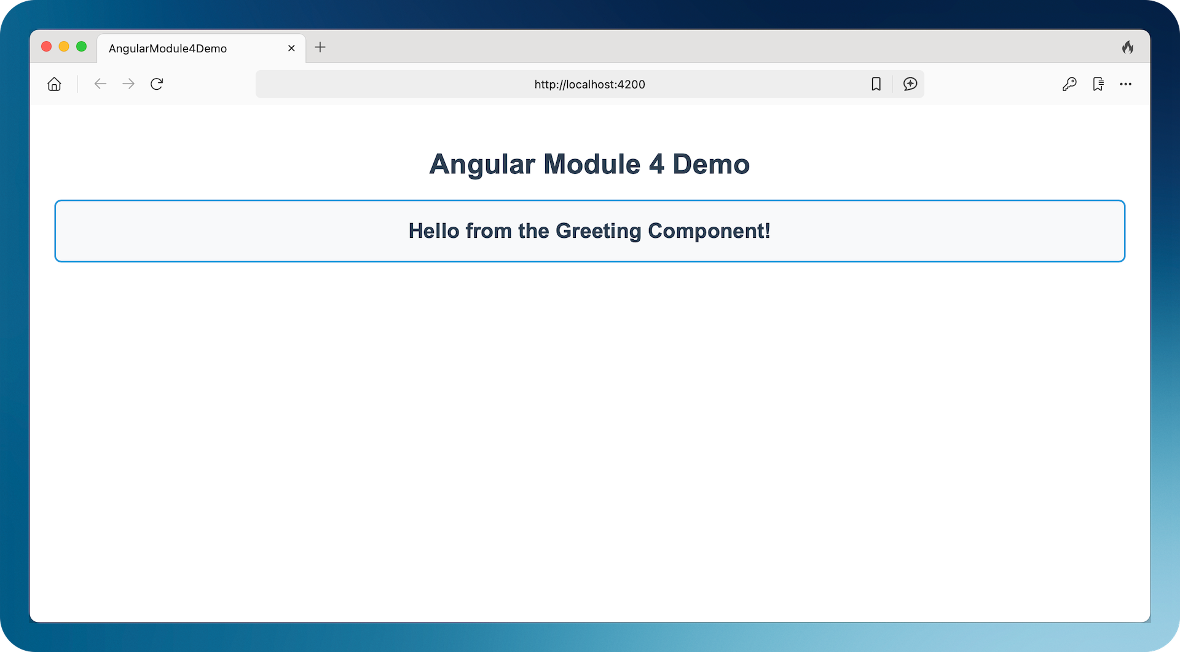Image resolution: width=1180 pixels, height=652 pixels.
Task: Select the localhost:4200 URL text
Action: [589, 84]
